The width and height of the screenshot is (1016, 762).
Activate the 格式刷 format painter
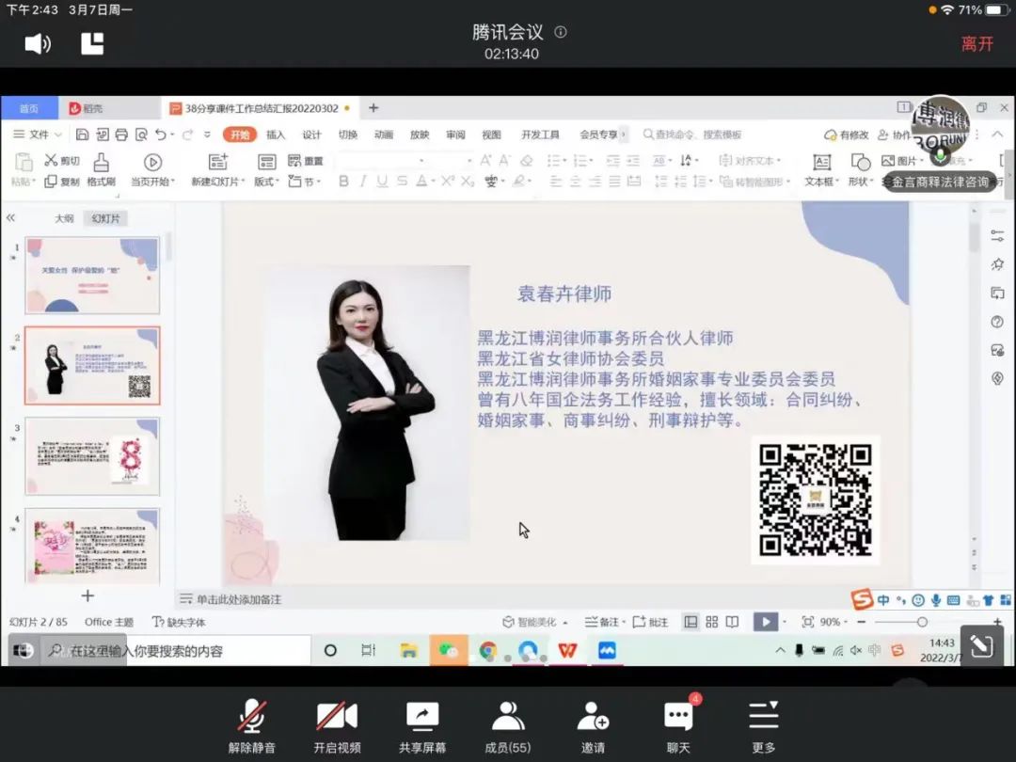pos(101,169)
